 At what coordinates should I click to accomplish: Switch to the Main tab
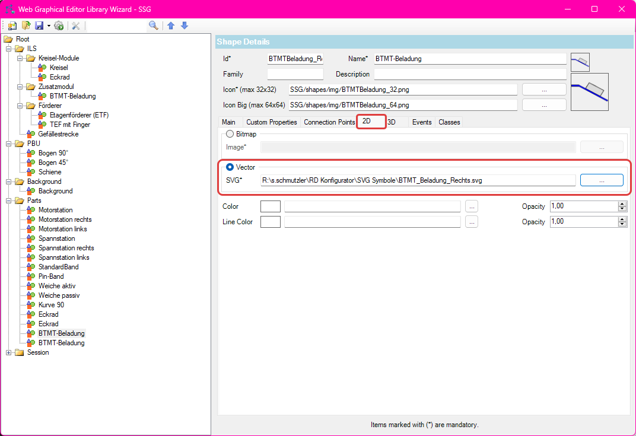point(229,122)
